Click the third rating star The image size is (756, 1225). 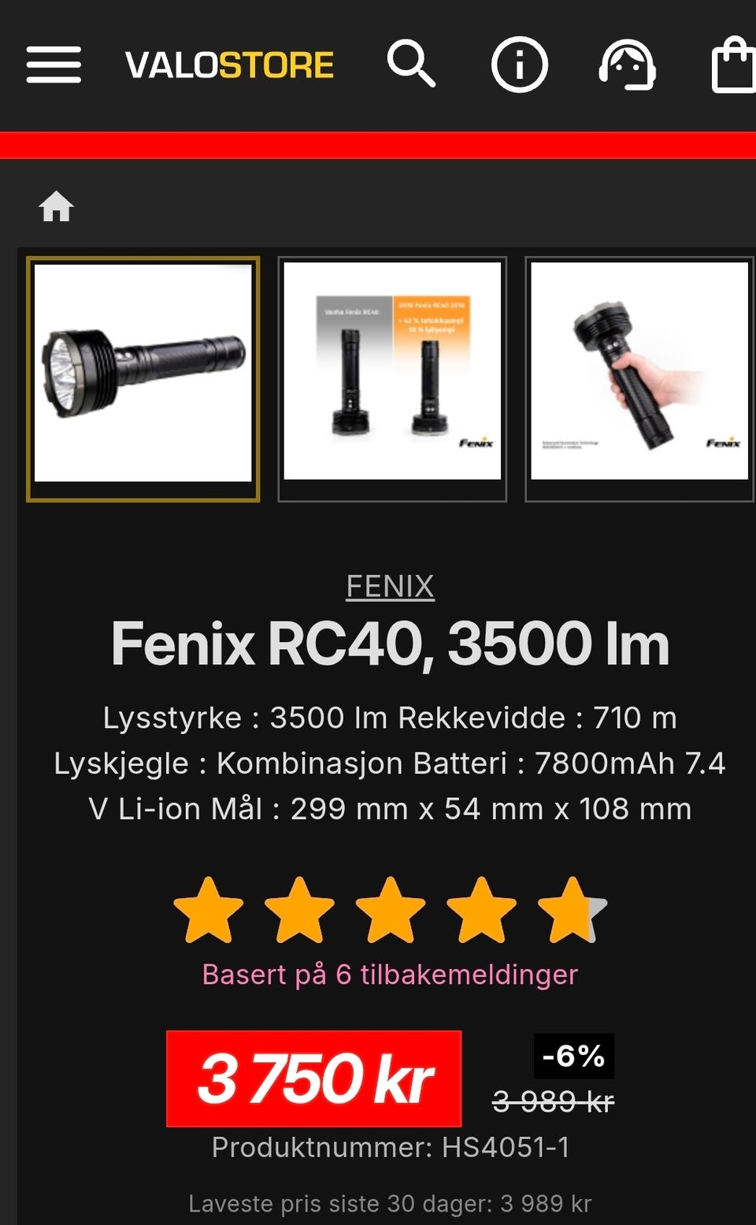pyautogui.click(x=391, y=911)
